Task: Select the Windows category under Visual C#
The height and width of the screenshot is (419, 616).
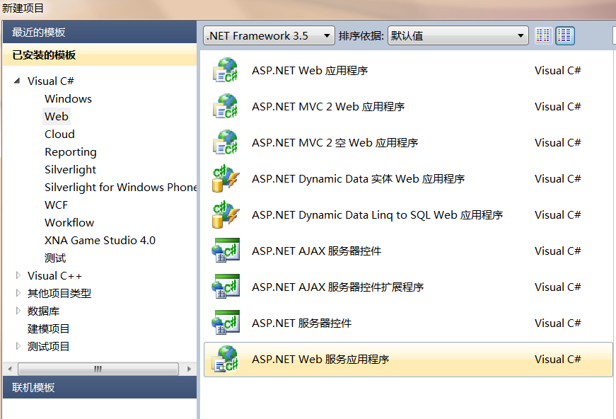Action: point(69,98)
